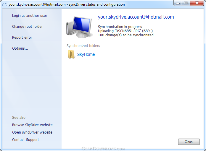Click the Close button

coord(189,142)
